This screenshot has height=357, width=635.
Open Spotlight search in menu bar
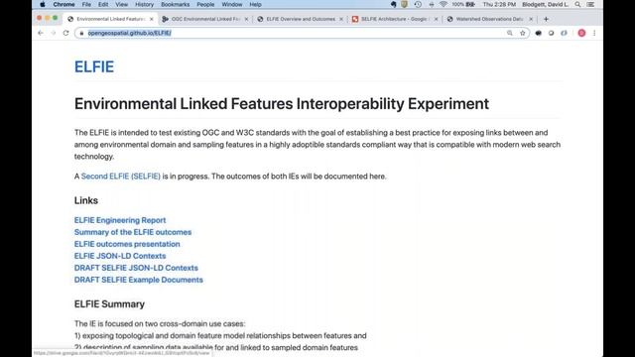(x=577, y=4)
